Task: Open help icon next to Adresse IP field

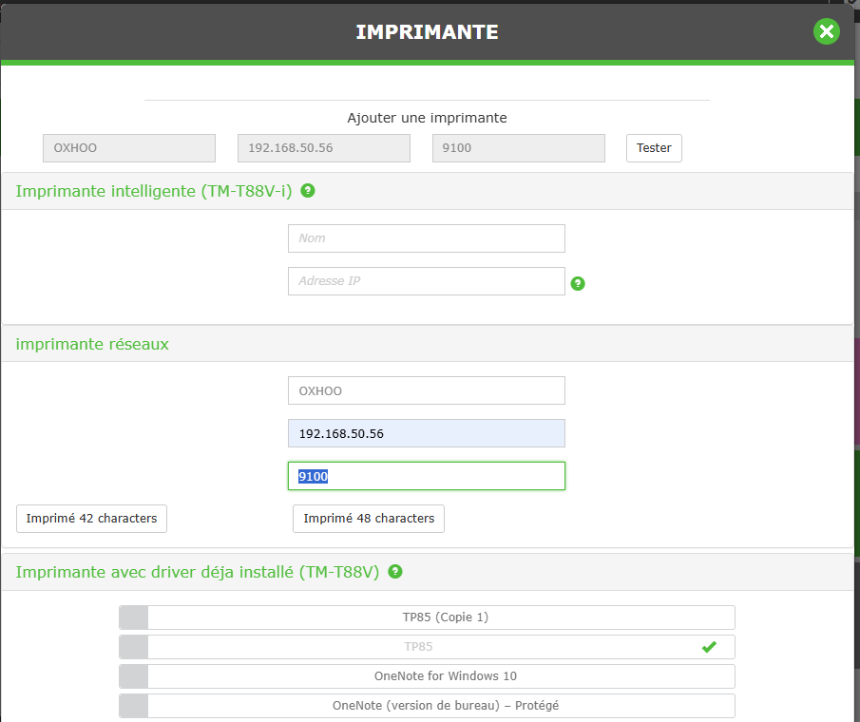Action: (578, 283)
